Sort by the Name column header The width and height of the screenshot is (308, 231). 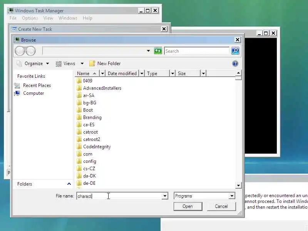point(87,74)
